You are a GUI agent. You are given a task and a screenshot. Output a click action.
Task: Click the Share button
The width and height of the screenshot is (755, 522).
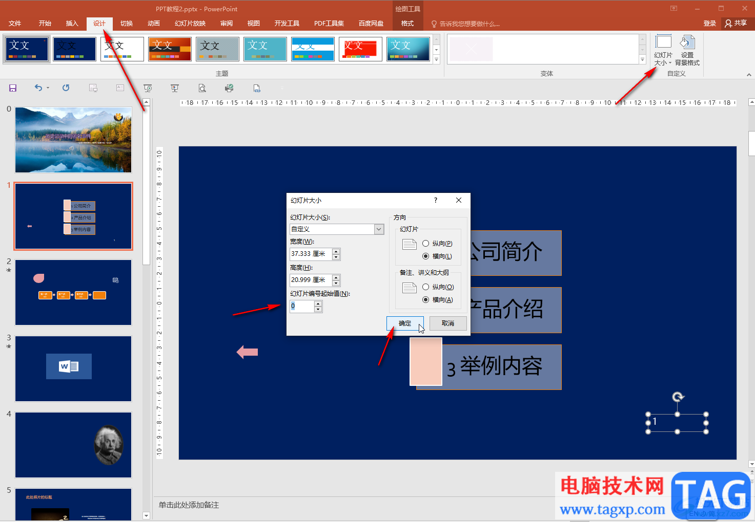tap(736, 24)
